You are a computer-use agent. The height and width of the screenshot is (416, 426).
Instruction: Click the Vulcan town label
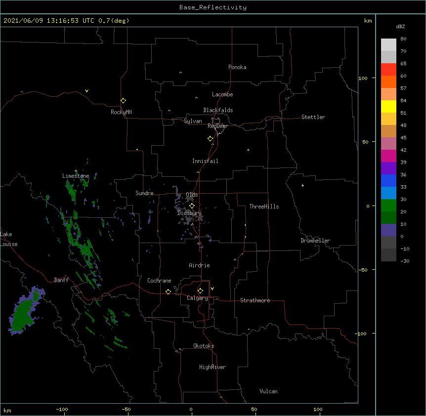coord(268,391)
